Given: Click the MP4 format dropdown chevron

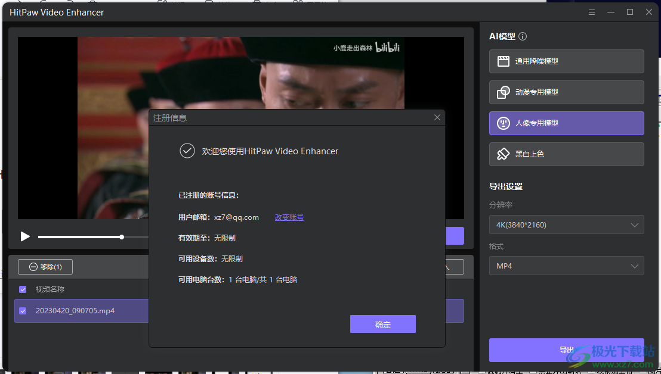Looking at the screenshot, I should [634, 266].
